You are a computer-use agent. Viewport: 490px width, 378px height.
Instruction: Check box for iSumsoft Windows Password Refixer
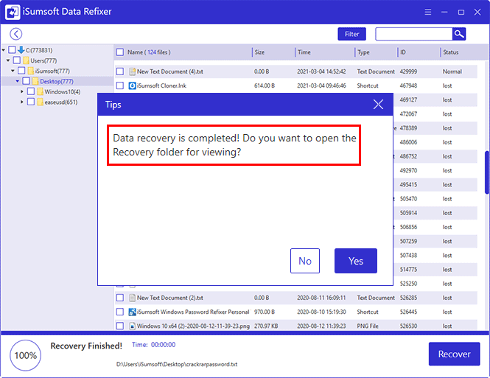[120, 312]
